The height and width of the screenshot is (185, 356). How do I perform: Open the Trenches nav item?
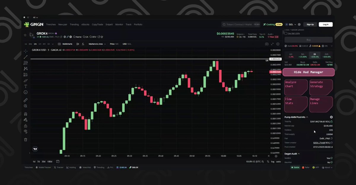click(x=51, y=25)
